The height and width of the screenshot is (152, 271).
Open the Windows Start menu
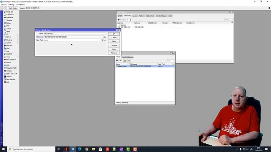[x=3, y=149]
